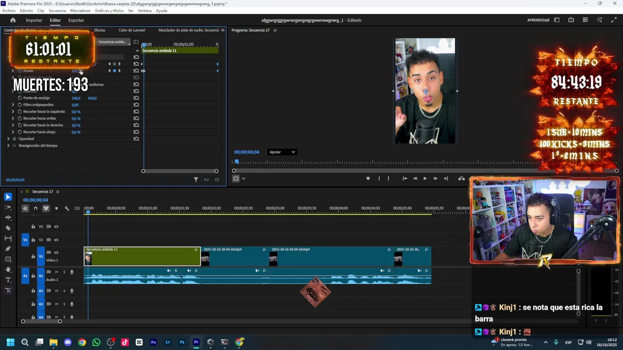Select the Rectangle tool

click(x=8, y=259)
